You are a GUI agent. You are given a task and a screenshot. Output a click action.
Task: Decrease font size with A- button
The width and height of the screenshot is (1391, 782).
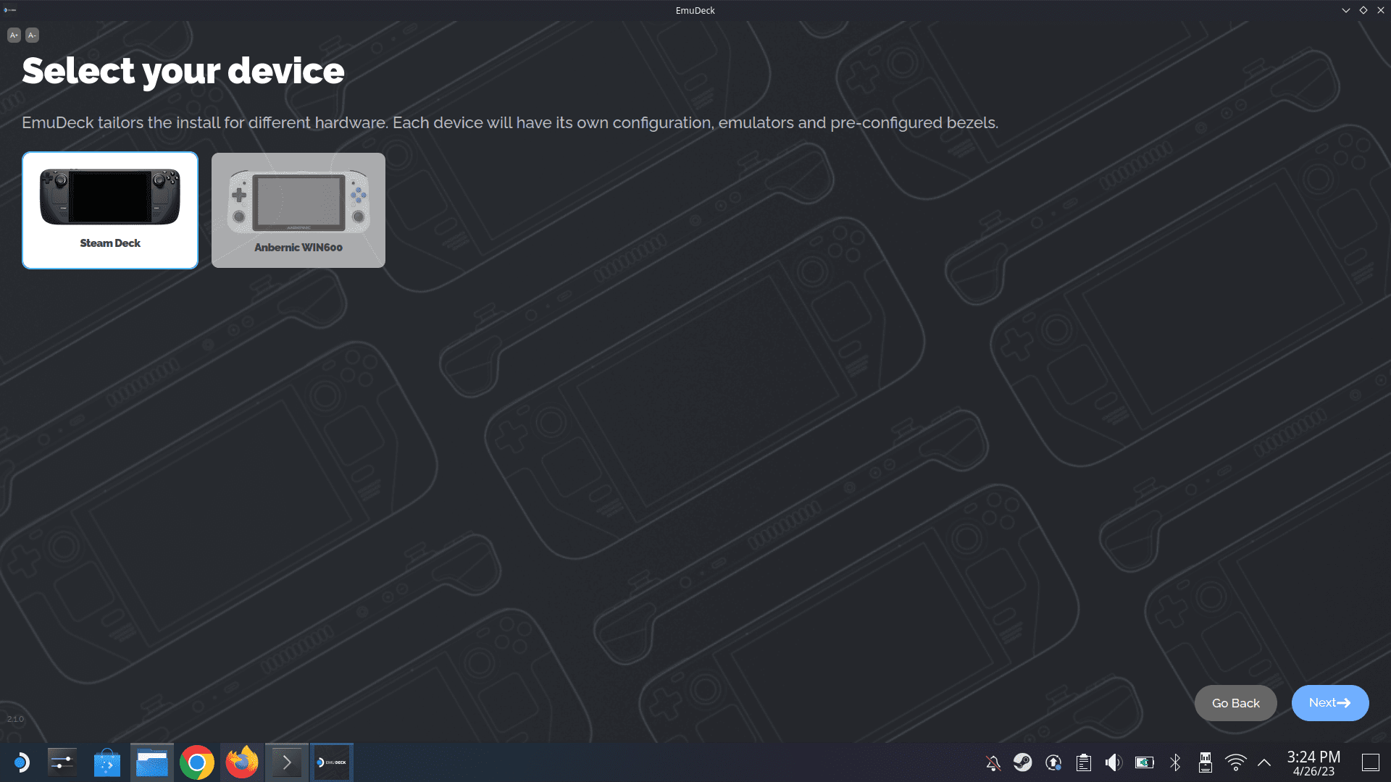click(32, 35)
